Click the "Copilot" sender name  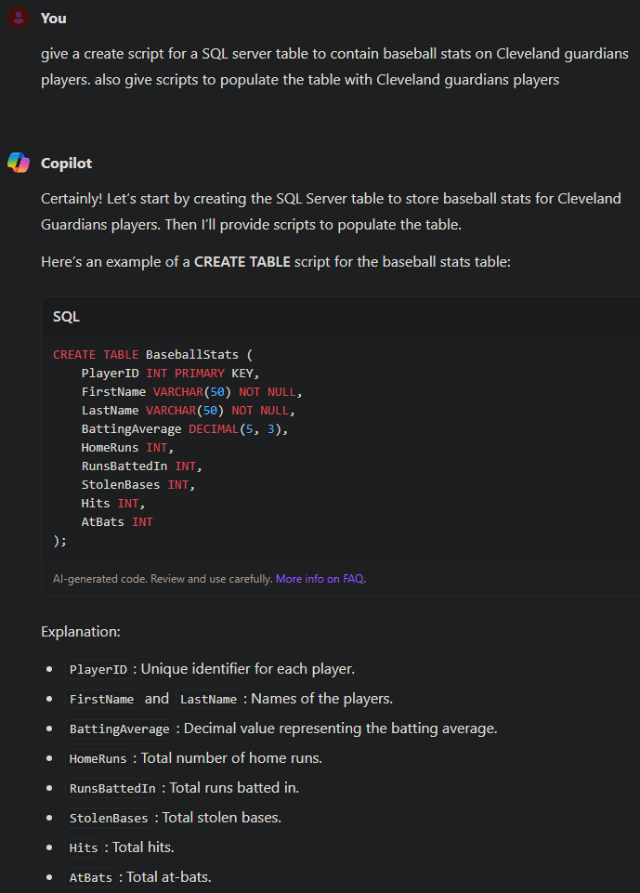(x=66, y=163)
